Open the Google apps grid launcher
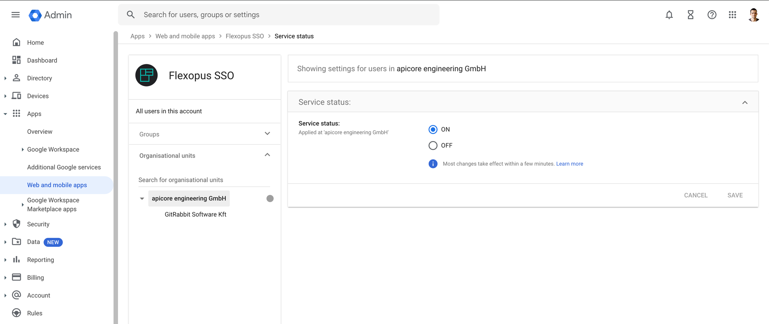The image size is (769, 324). 732,15
